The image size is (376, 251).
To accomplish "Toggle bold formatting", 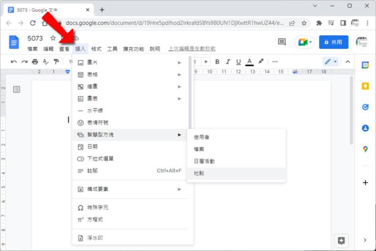I will pos(217,62).
